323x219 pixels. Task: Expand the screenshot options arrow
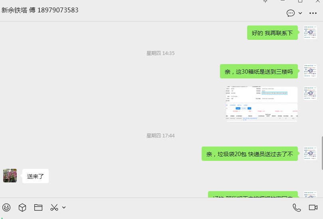[x=64, y=207]
